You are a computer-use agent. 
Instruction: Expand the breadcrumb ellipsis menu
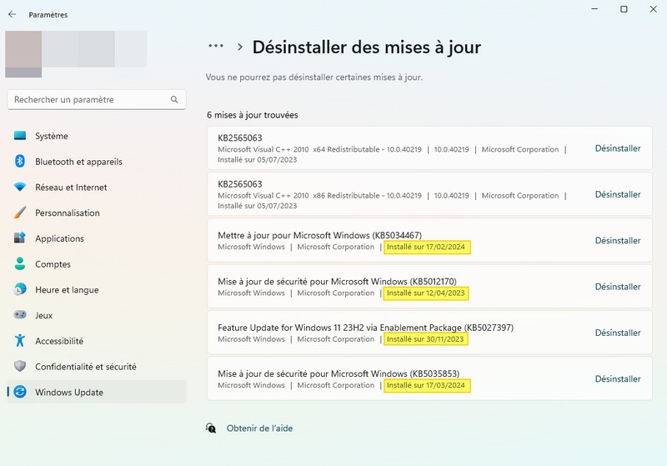(x=216, y=47)
